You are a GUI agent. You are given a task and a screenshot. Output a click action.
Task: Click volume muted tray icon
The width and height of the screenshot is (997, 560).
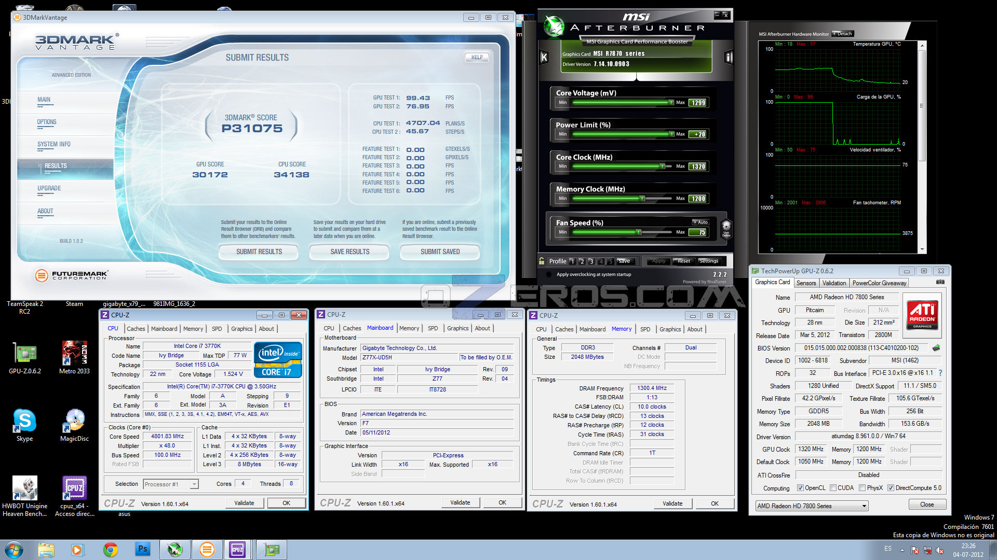(940, 550)
